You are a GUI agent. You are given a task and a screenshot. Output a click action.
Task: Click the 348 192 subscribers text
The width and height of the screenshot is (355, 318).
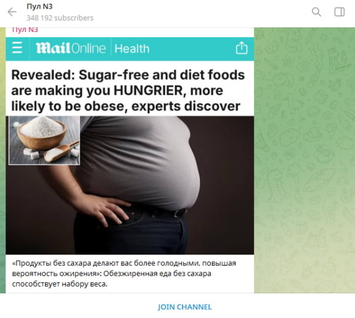click(x=60, y=18)
